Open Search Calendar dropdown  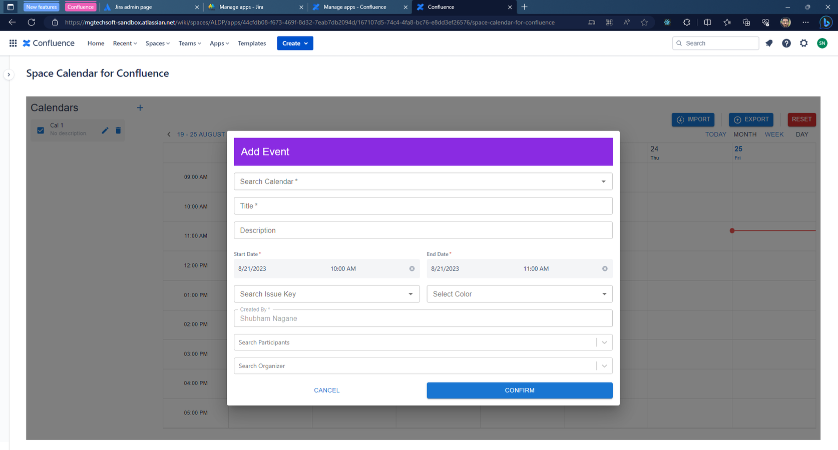click(x=423, y=181)
